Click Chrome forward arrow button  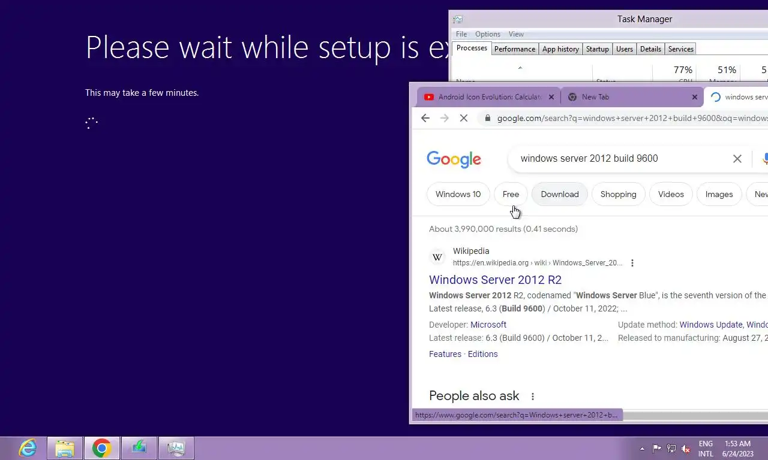[x=445, y=118]
